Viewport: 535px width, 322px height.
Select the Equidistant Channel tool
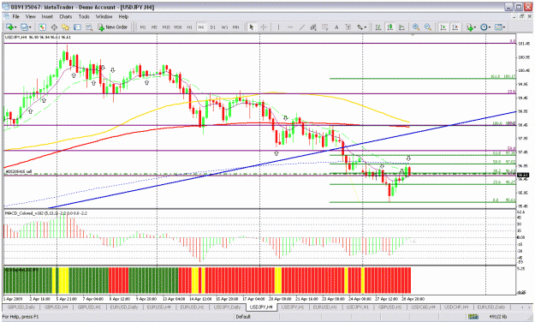313,27
